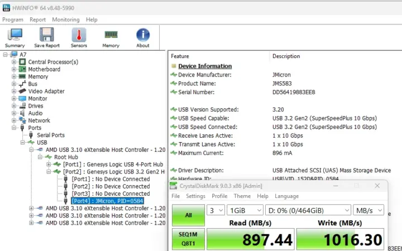The image size is (402, 251).
Task: Open the Report menu
Action: tap(38, 20)
